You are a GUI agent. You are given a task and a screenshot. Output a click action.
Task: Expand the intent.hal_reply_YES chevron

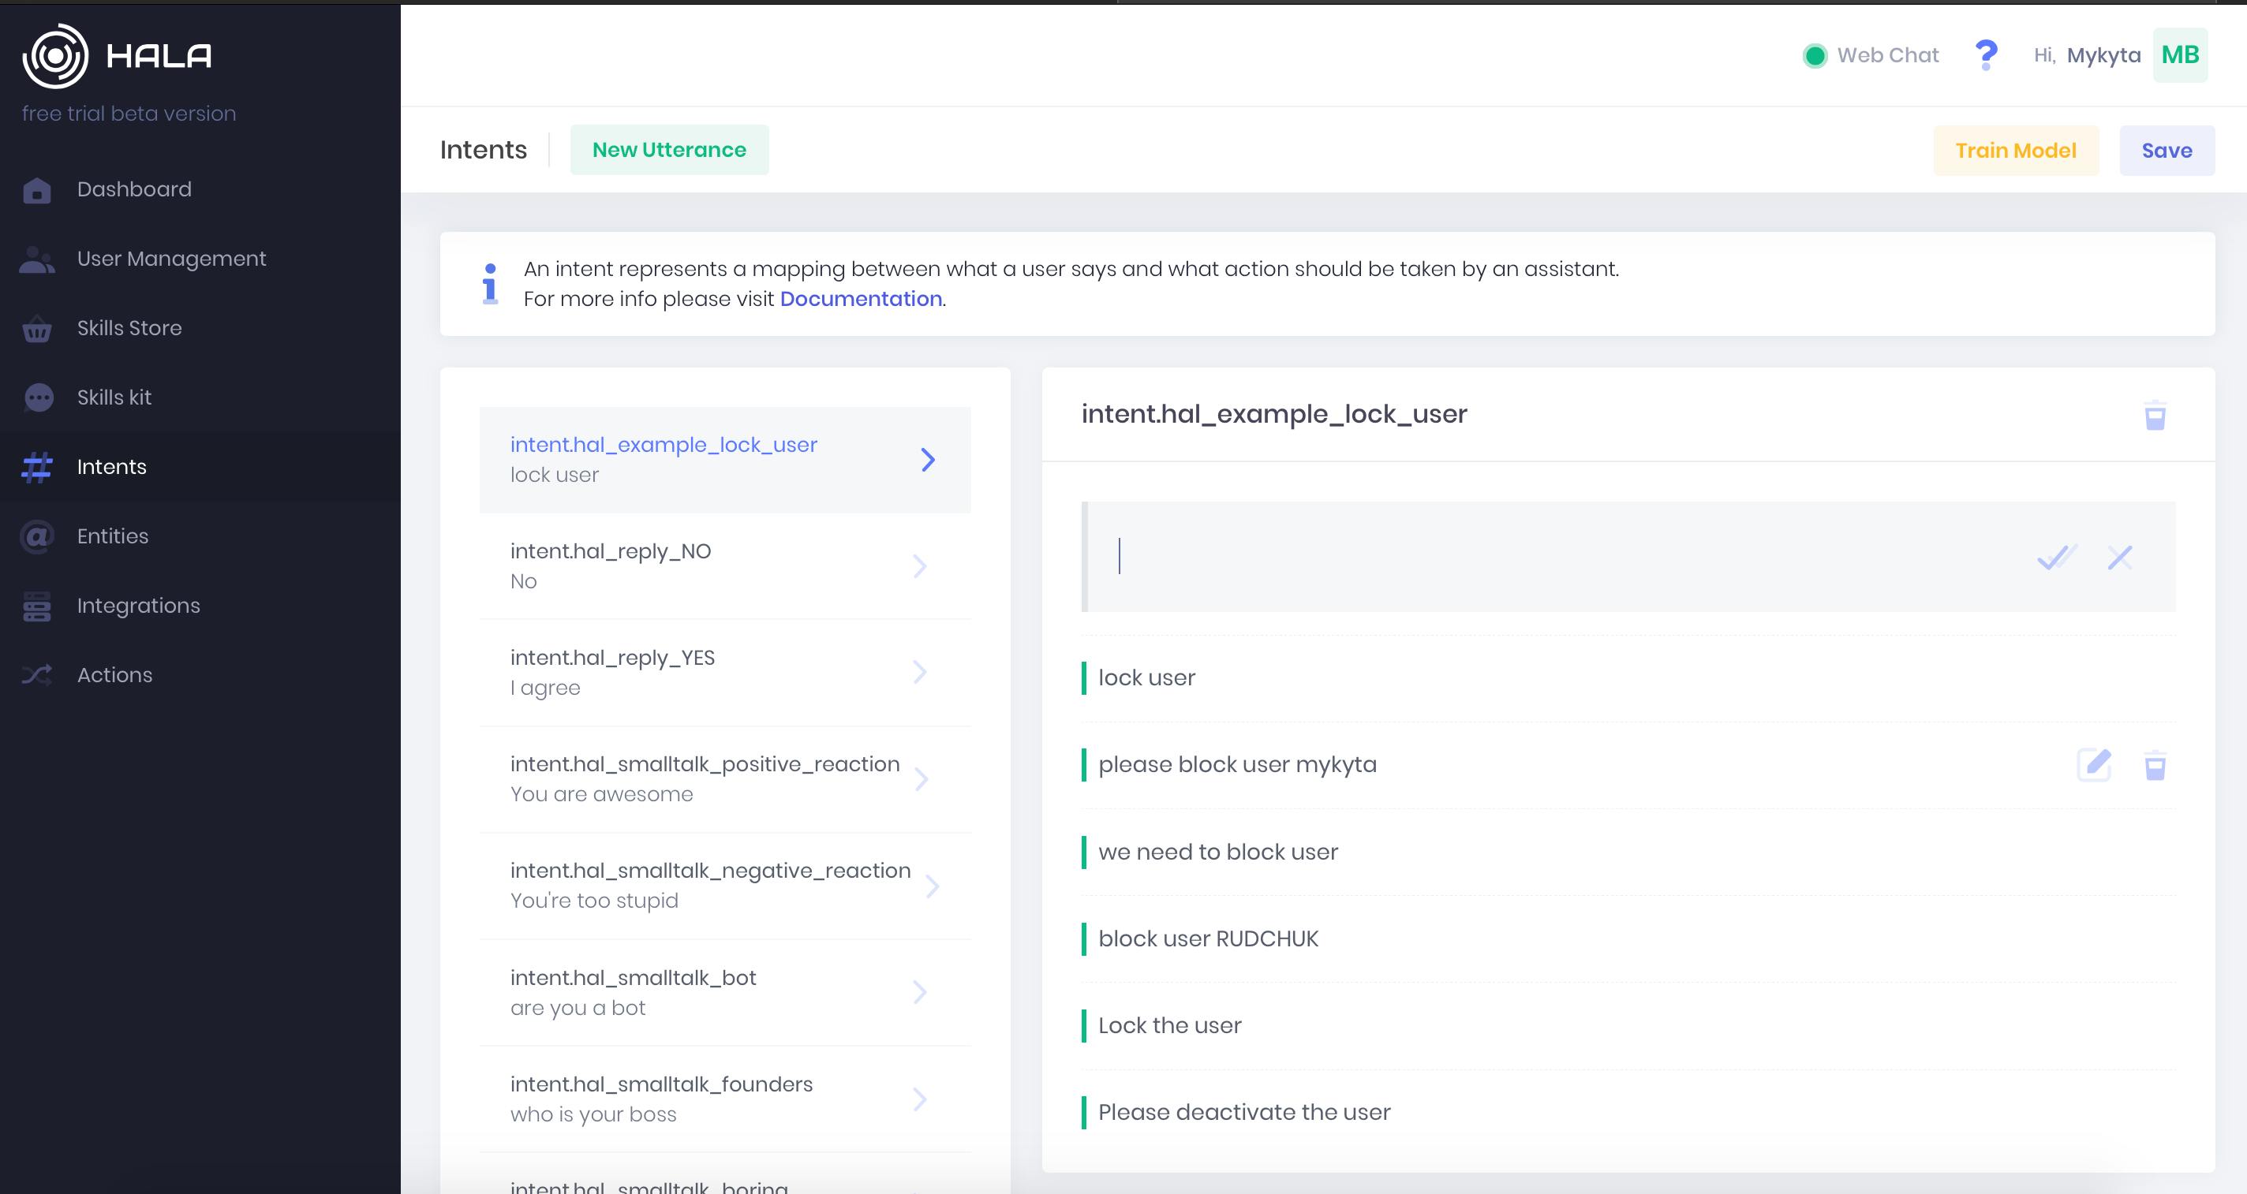click(x=919, y=672)
